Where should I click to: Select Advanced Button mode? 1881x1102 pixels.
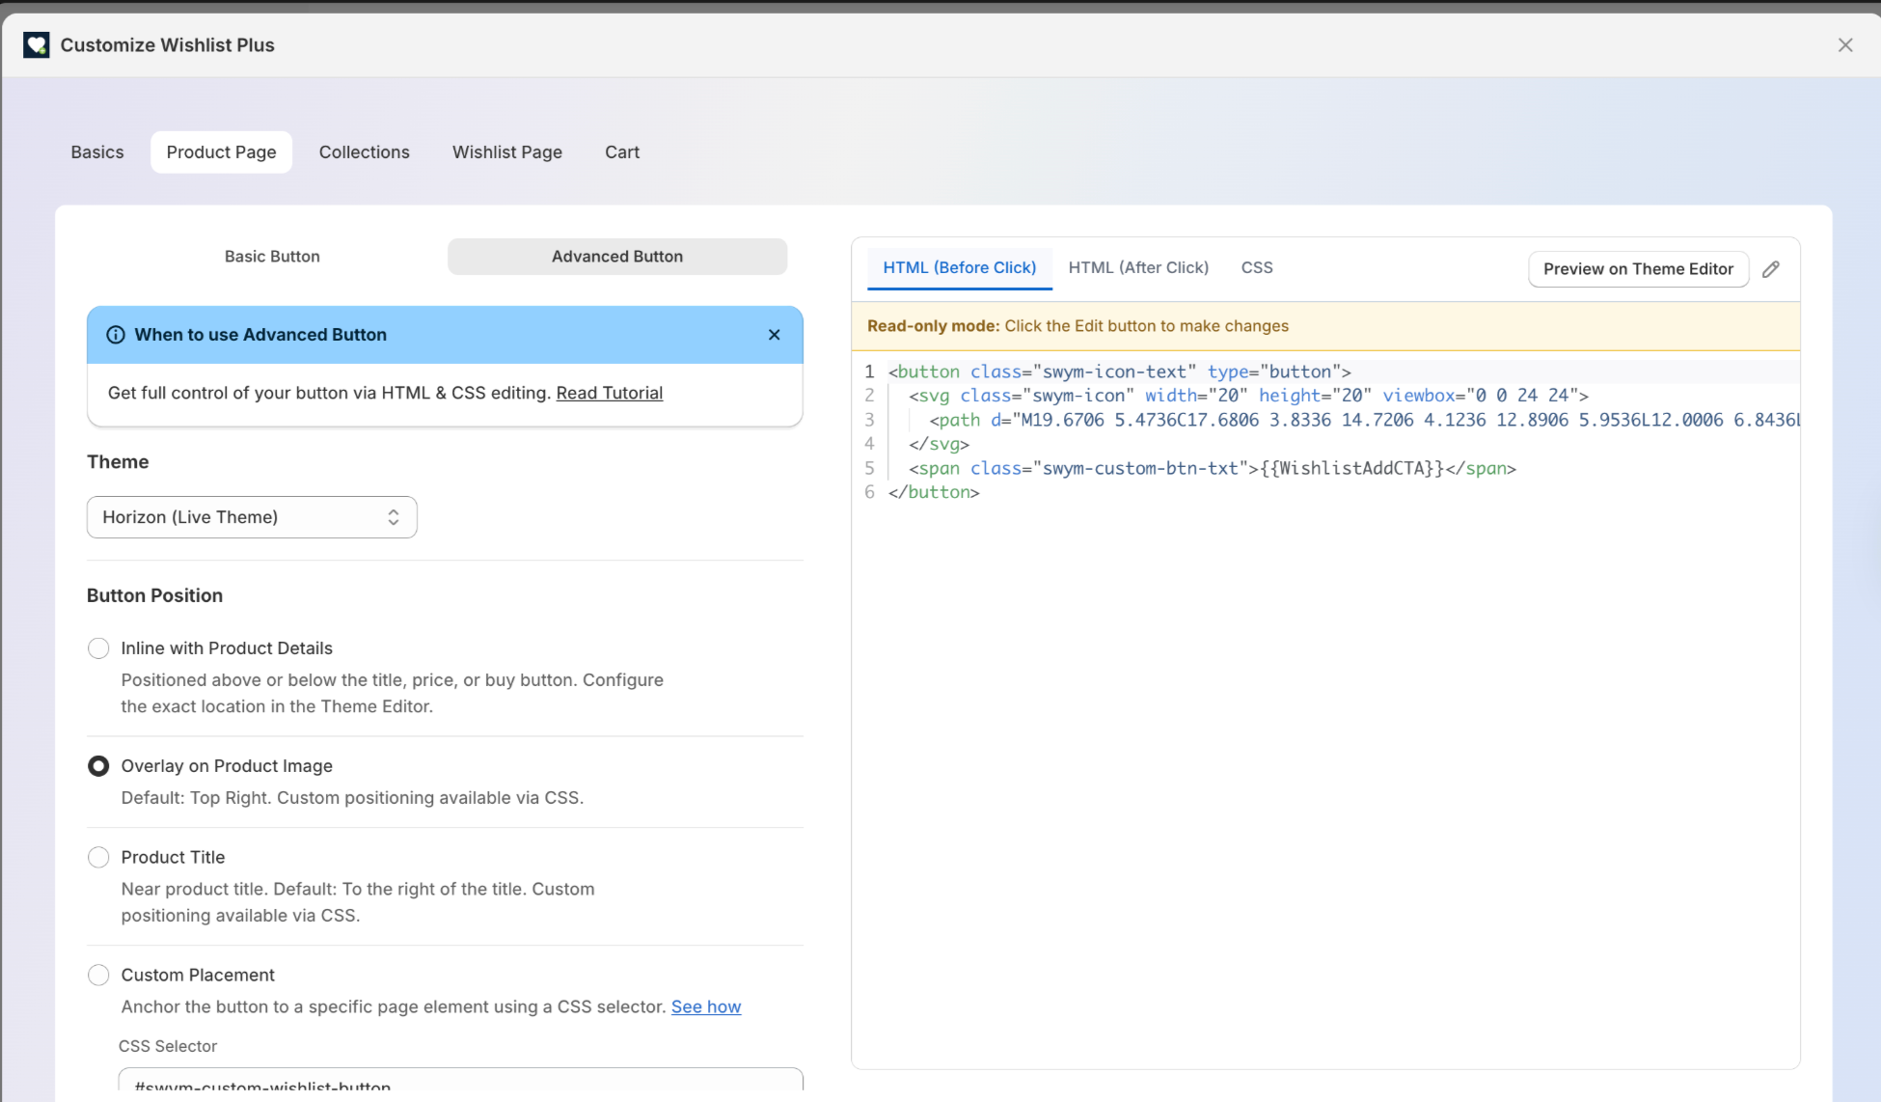(617, 257)
